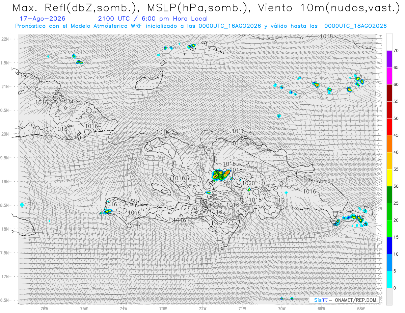The width and height of the screenshot is (405, 313).
Task: Click the dark green 25–30 dBZ colorbar segment
Action: pos(389,194)
